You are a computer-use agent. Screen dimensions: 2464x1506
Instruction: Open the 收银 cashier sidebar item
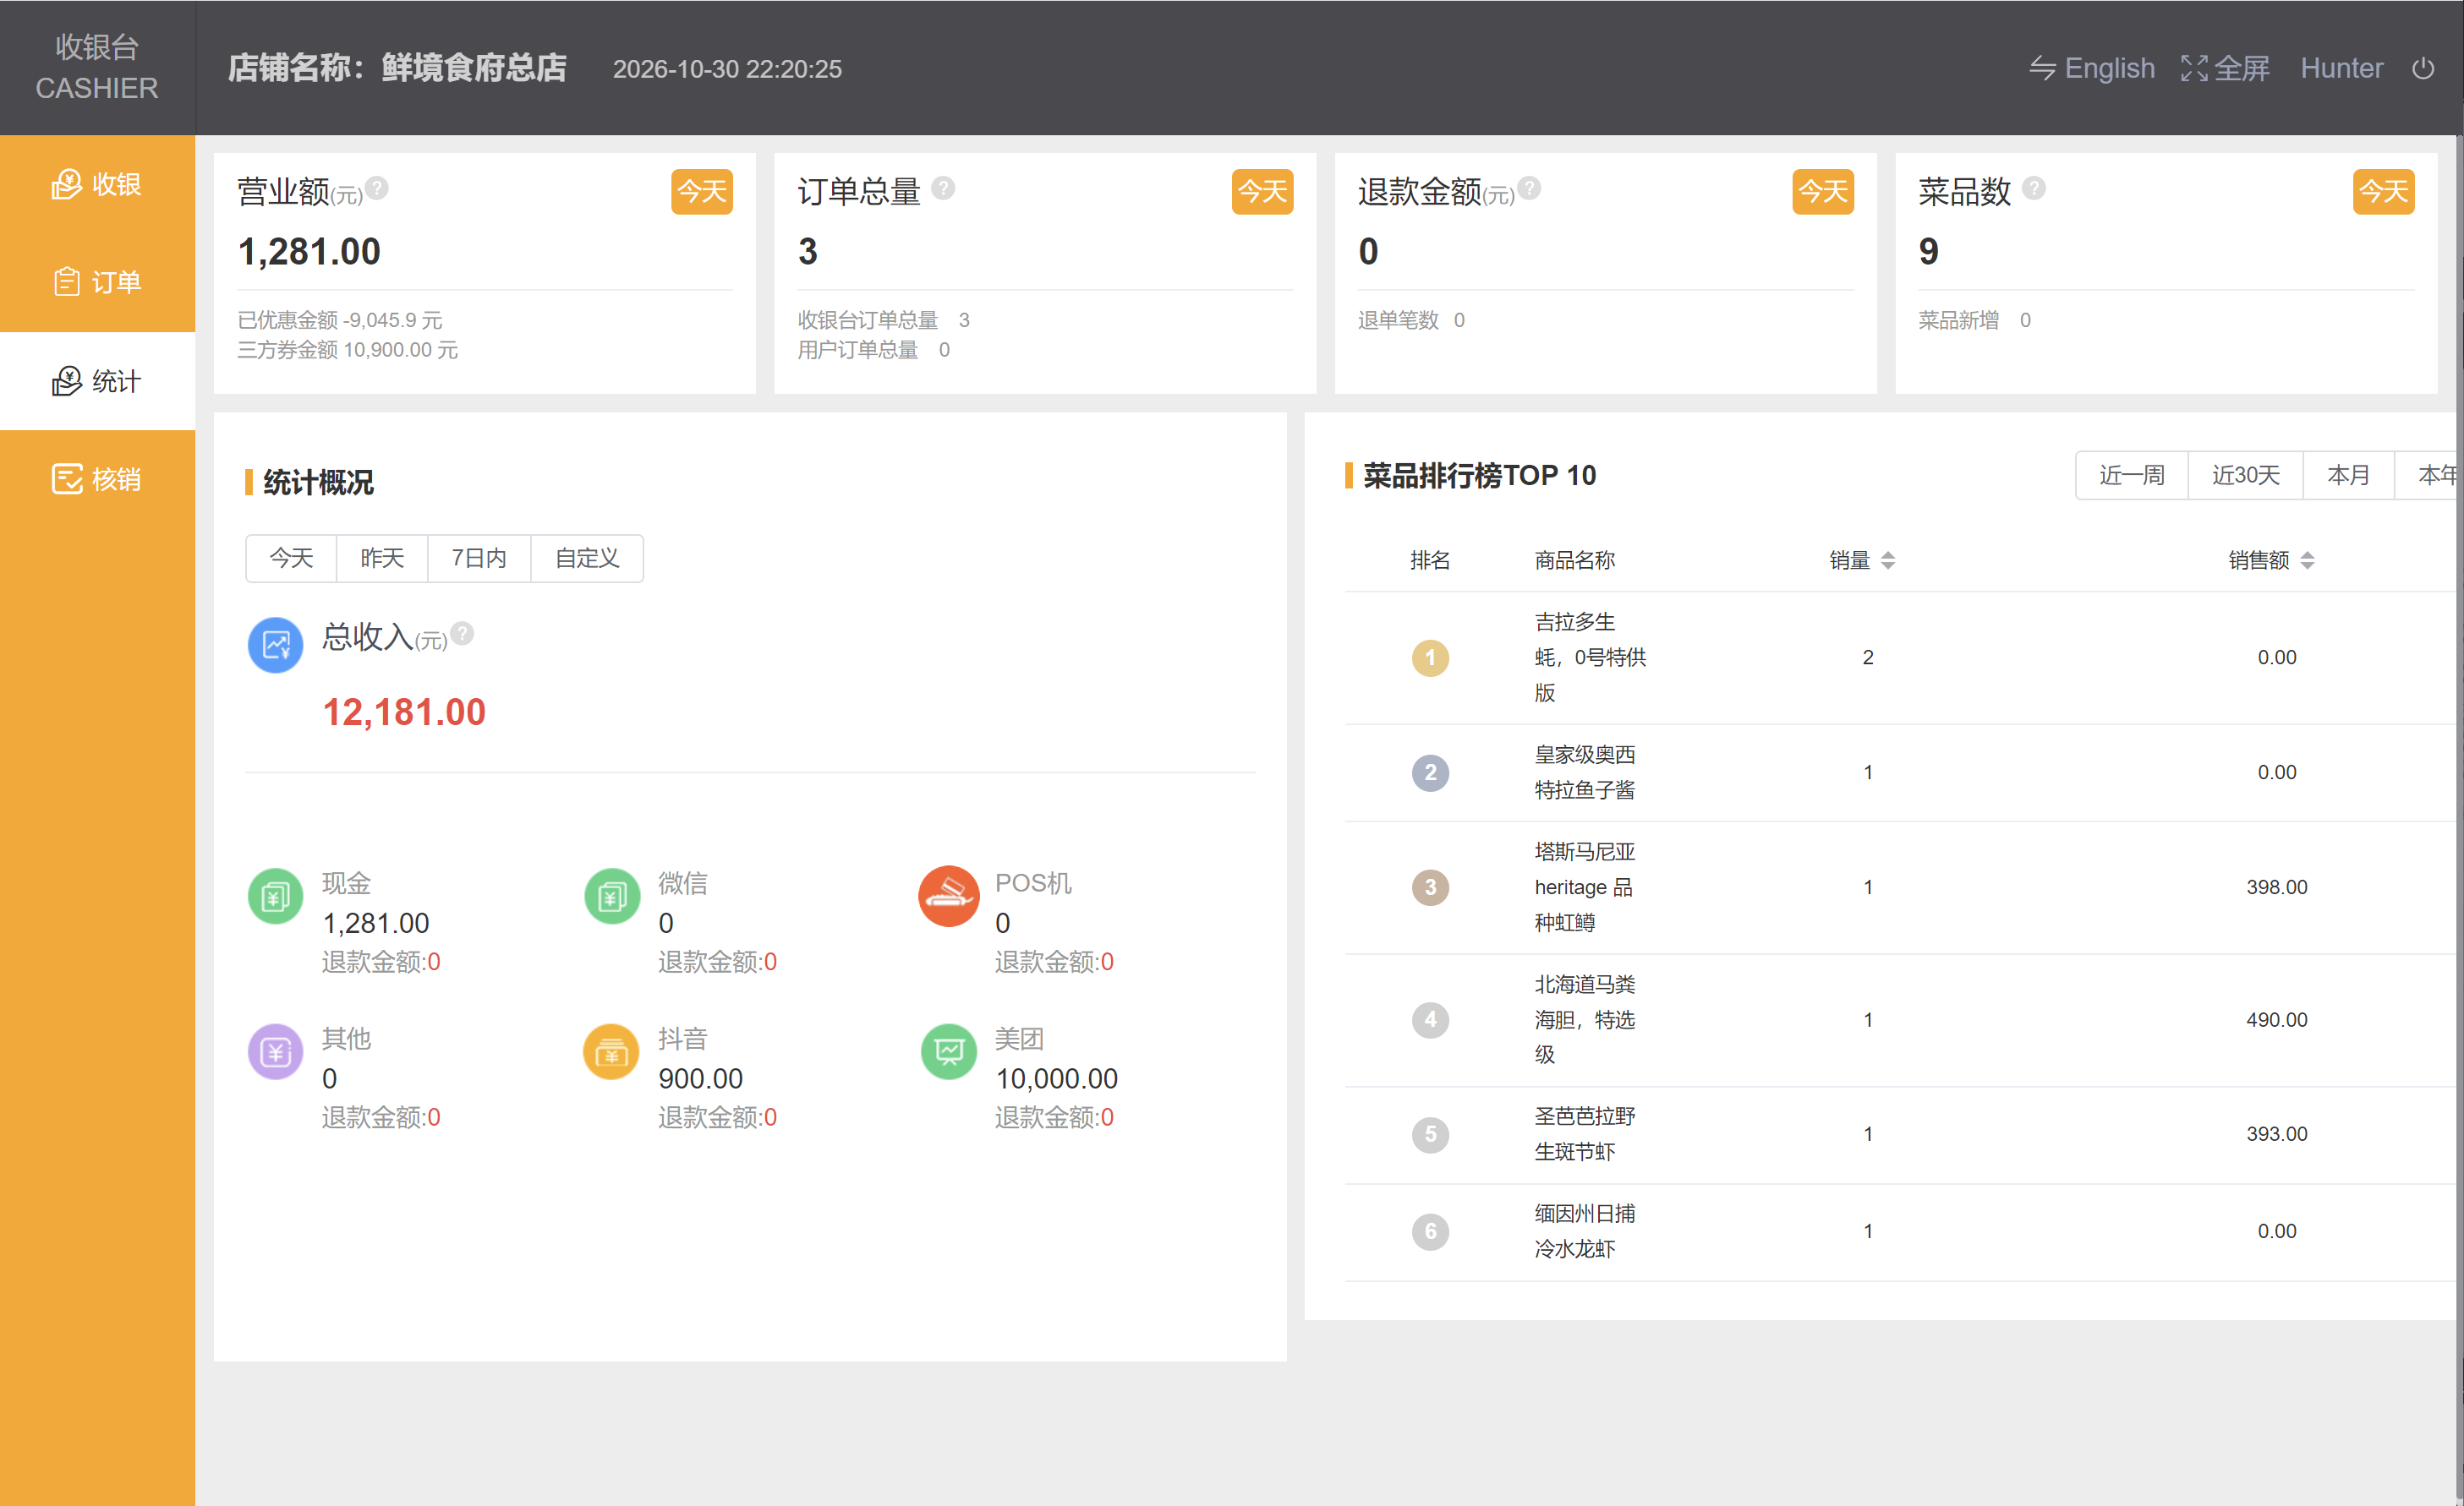pos(97,185)
